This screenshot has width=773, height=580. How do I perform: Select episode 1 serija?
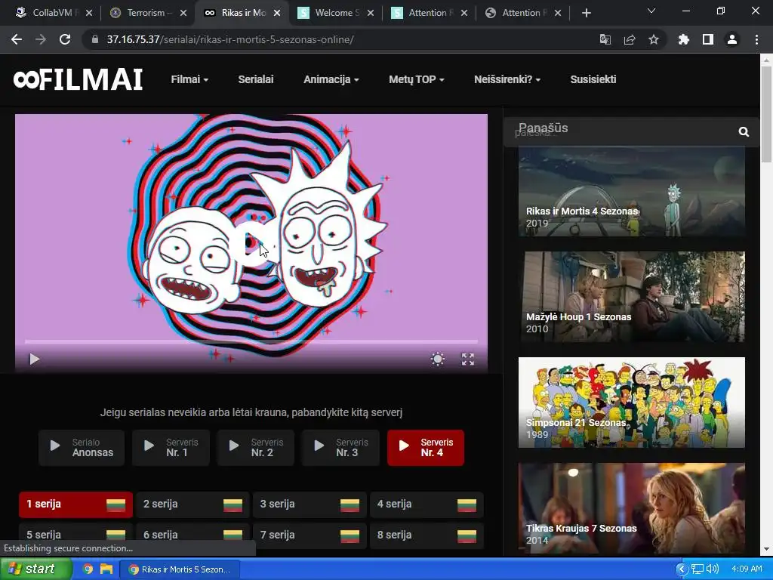(76, 504)
